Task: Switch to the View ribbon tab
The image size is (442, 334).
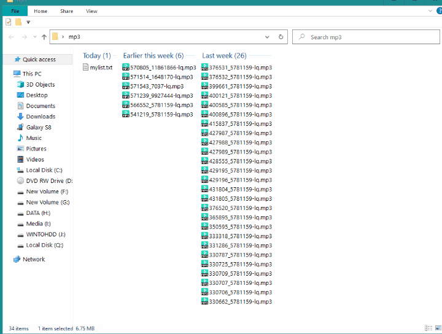Action: 91,11
